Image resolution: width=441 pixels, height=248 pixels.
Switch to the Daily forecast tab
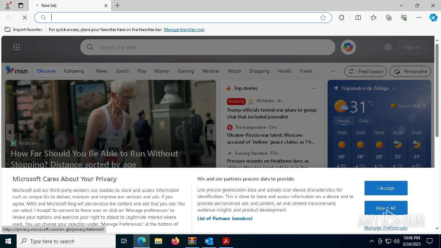pyautogui.click(x=363, y=121)
